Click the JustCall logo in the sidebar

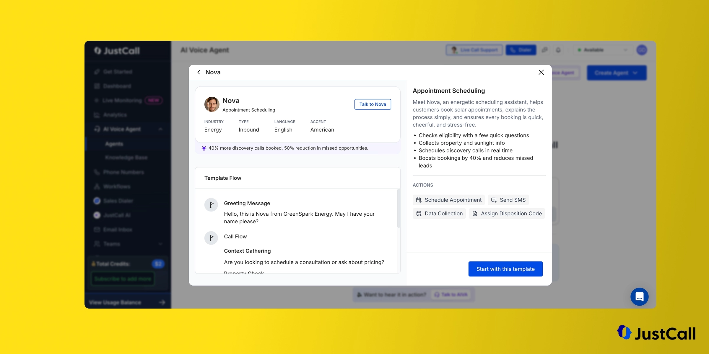(117, 51)
